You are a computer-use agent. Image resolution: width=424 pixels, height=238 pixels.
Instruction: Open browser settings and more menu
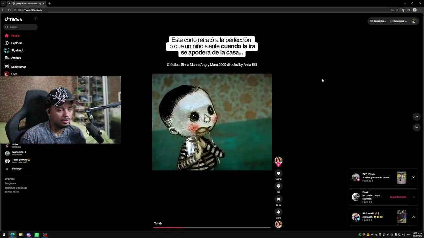pos(421,10)
